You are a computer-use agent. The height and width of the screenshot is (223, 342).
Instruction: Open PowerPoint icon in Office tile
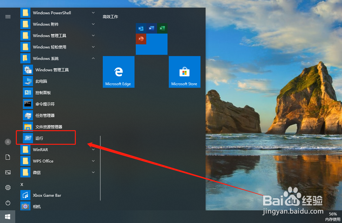click(141, 39)
